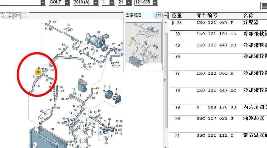Click the 100% zoom icon
Screen dimensions: 267x148
17,16
